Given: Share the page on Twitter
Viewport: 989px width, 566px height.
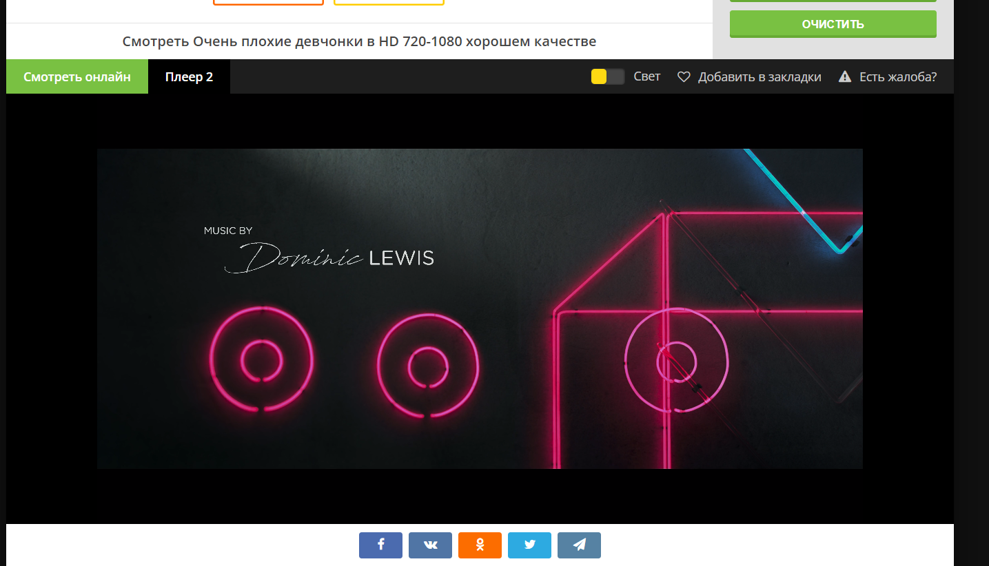Looking at the screenshot, I should point(529,545).
